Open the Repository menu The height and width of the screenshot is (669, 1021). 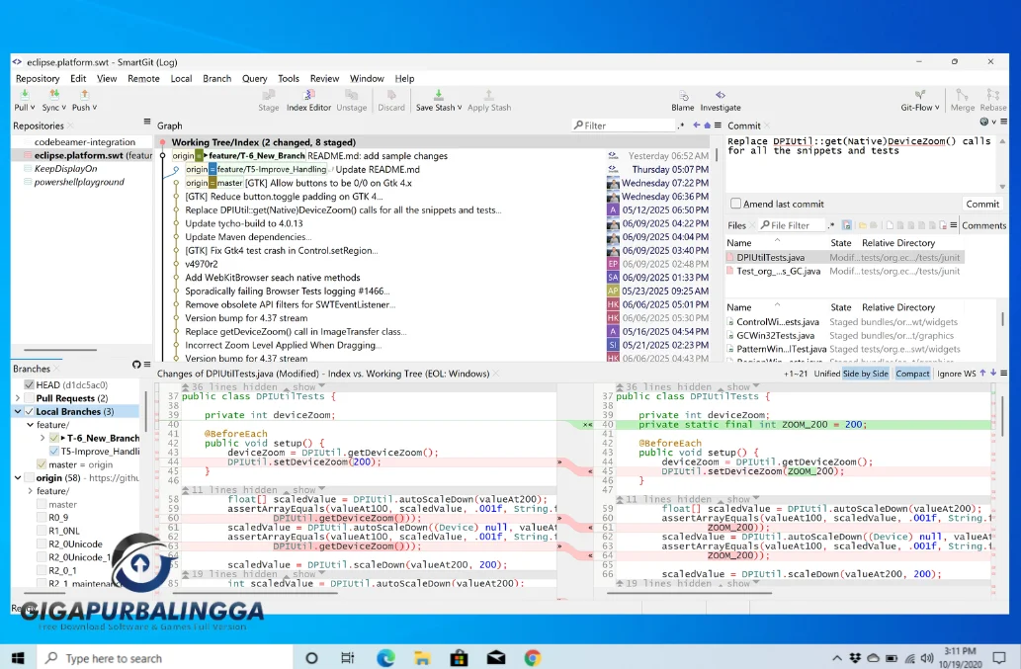(x=38, y=78)
